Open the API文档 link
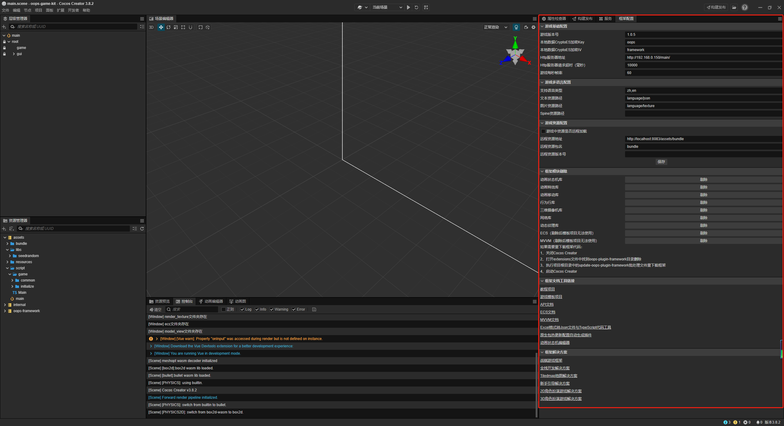784x426 pixels. 547,305
